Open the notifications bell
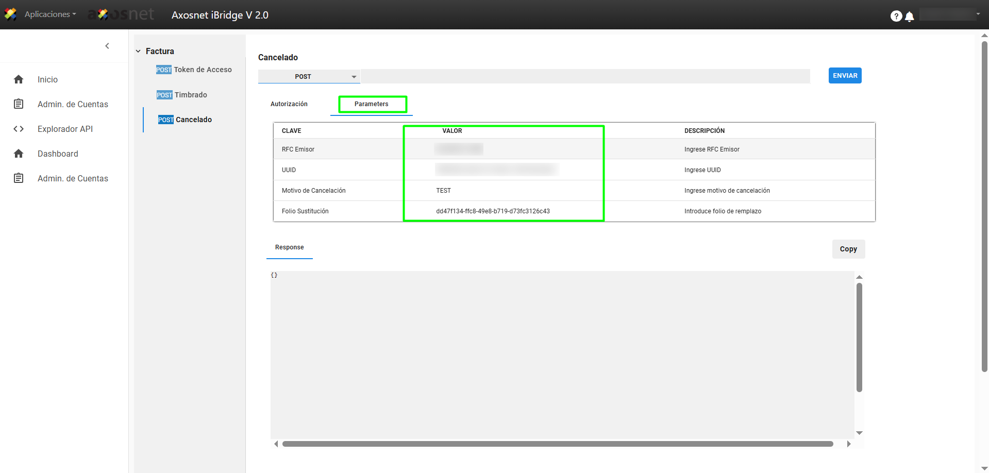 click(x=910, y=16)
